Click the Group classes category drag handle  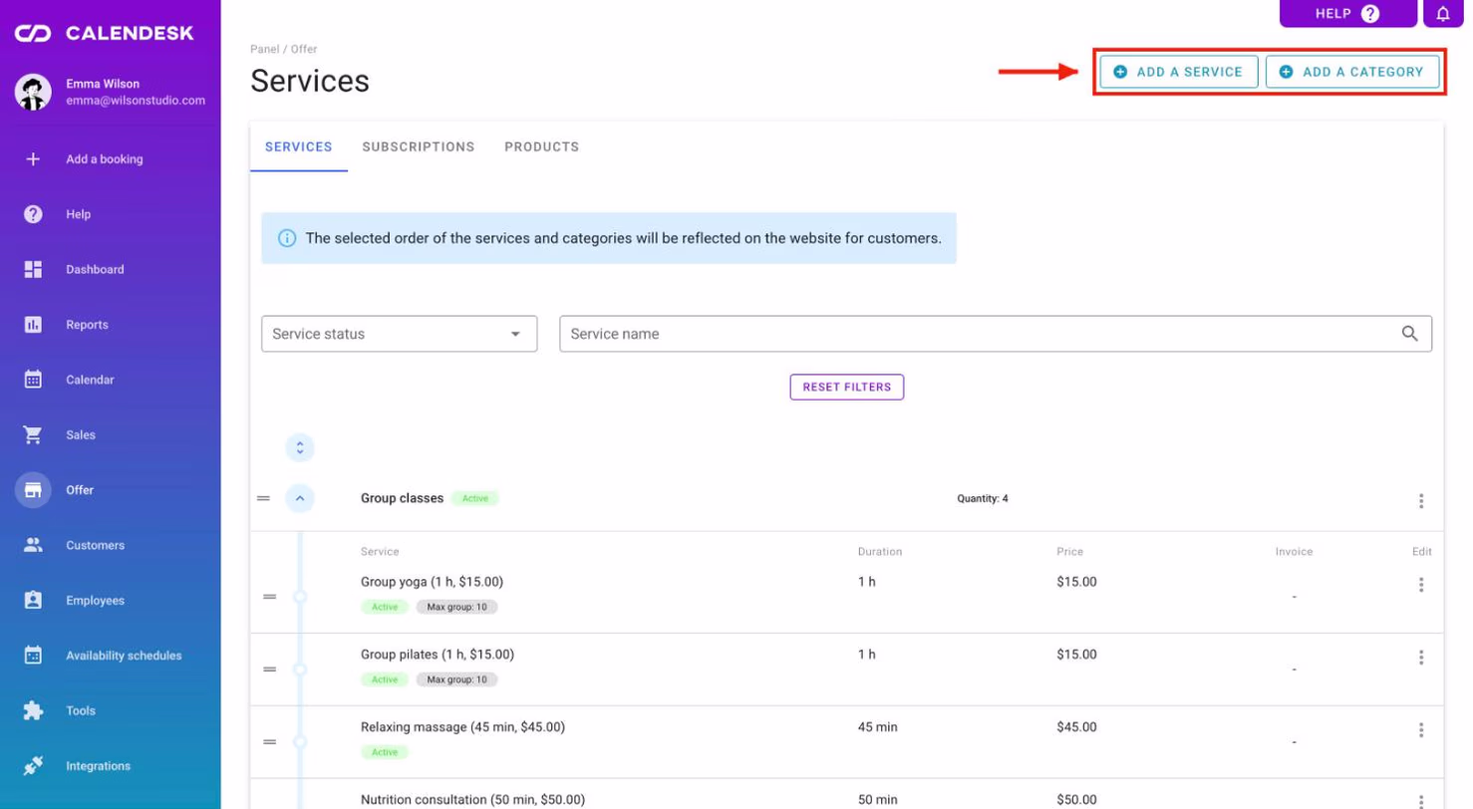coord(263,498)
